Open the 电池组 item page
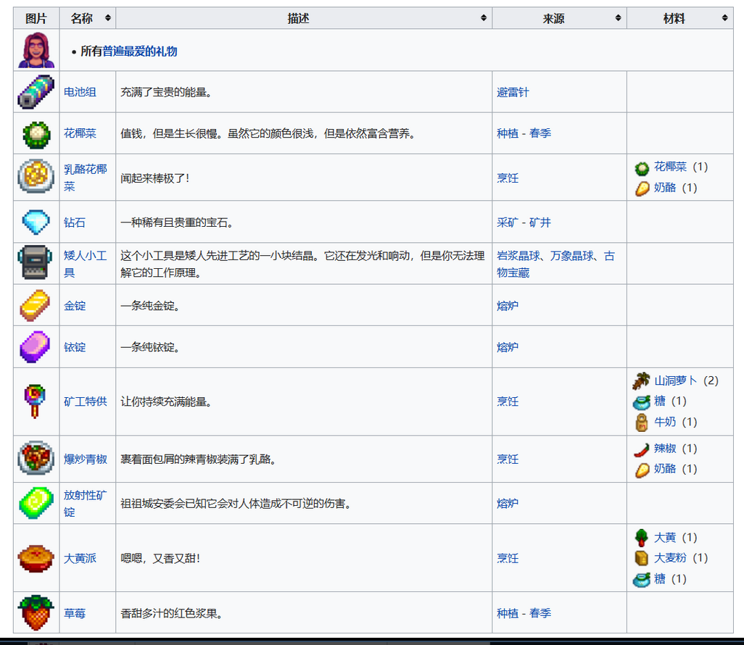 coord(80,92)
